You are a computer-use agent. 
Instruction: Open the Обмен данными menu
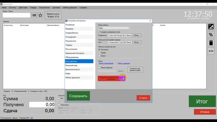tap(70, 7)
